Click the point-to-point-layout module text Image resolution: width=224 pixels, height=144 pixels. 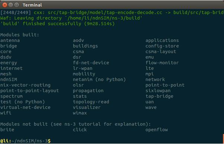tap(29, 91)
